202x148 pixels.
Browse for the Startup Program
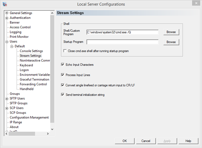pos(171,42)
